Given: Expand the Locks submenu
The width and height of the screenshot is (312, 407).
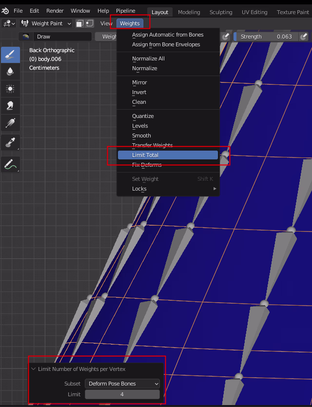Looking at the screenshot, I should [x=168, y=189].
